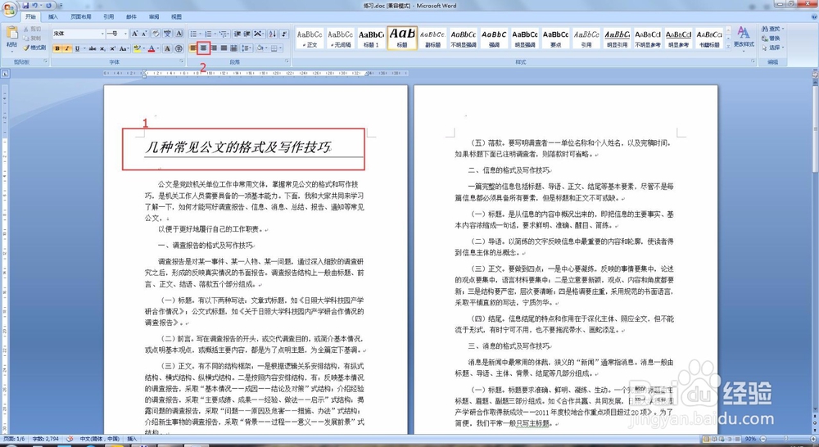Apply subscript formatting

point(102,48)
